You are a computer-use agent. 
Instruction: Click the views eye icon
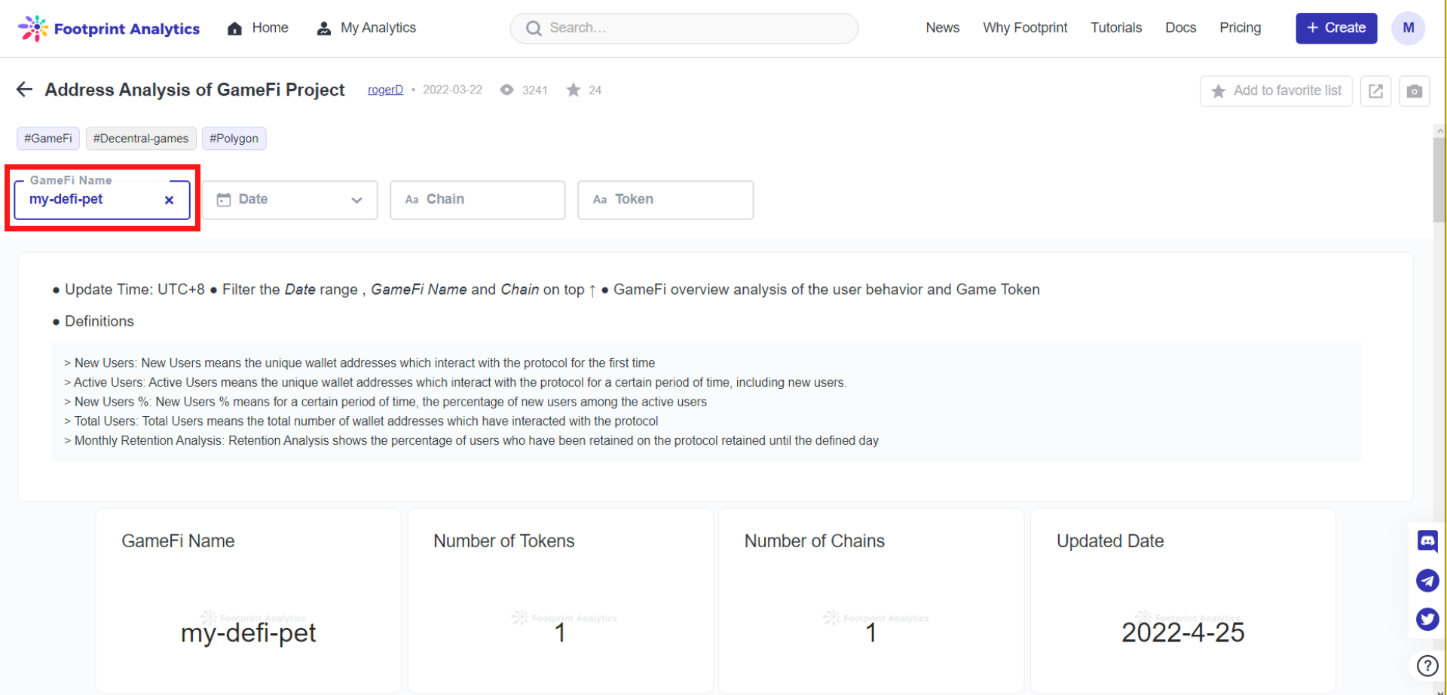pyautogui.click(x=507, y=90)
